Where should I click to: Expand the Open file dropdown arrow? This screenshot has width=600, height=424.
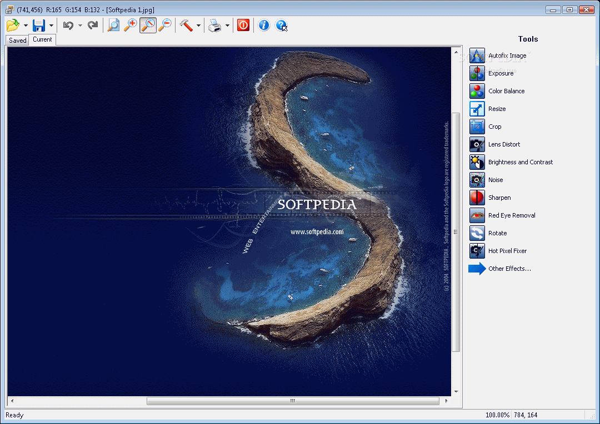[26, 26]
